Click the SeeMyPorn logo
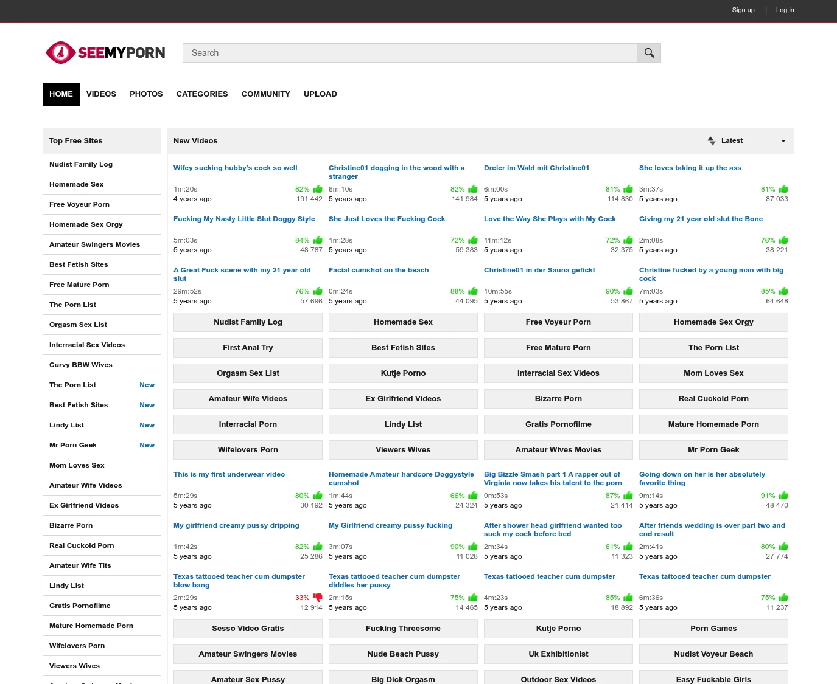The image size is (837, 684). point(105,53)
